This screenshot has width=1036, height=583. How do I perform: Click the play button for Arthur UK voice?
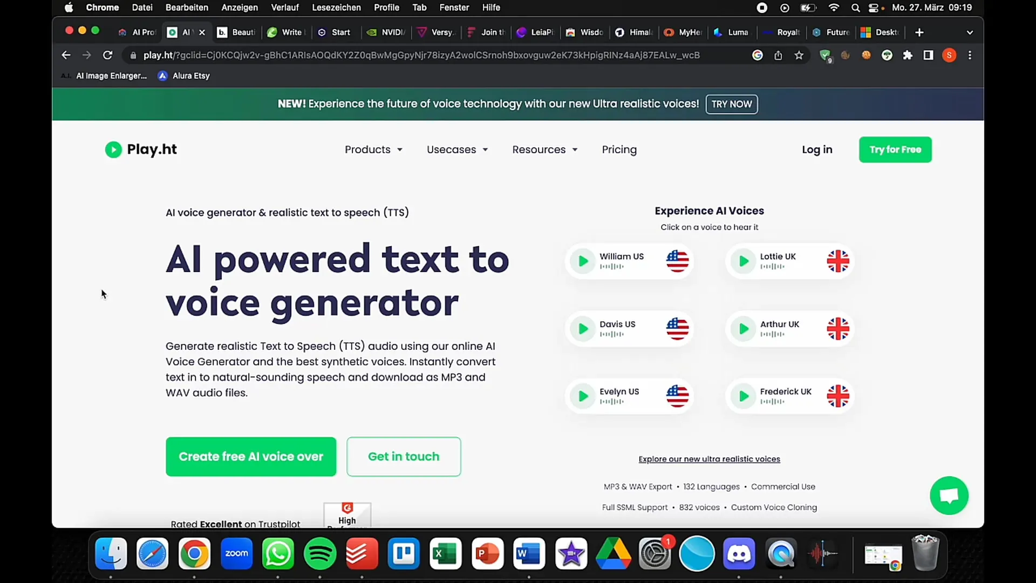(x=743, y=328)
